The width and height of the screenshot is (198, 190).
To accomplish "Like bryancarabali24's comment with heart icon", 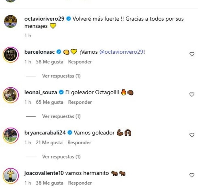I will click(x=192, y=135).
